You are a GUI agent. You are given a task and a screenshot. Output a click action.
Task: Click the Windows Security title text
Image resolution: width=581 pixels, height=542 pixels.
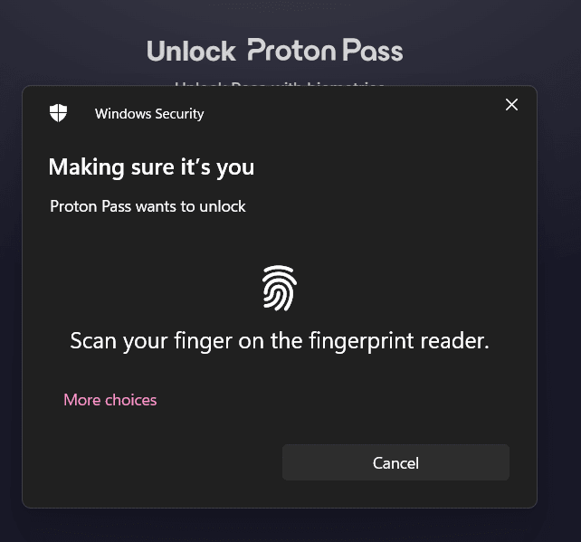point(149,114)
